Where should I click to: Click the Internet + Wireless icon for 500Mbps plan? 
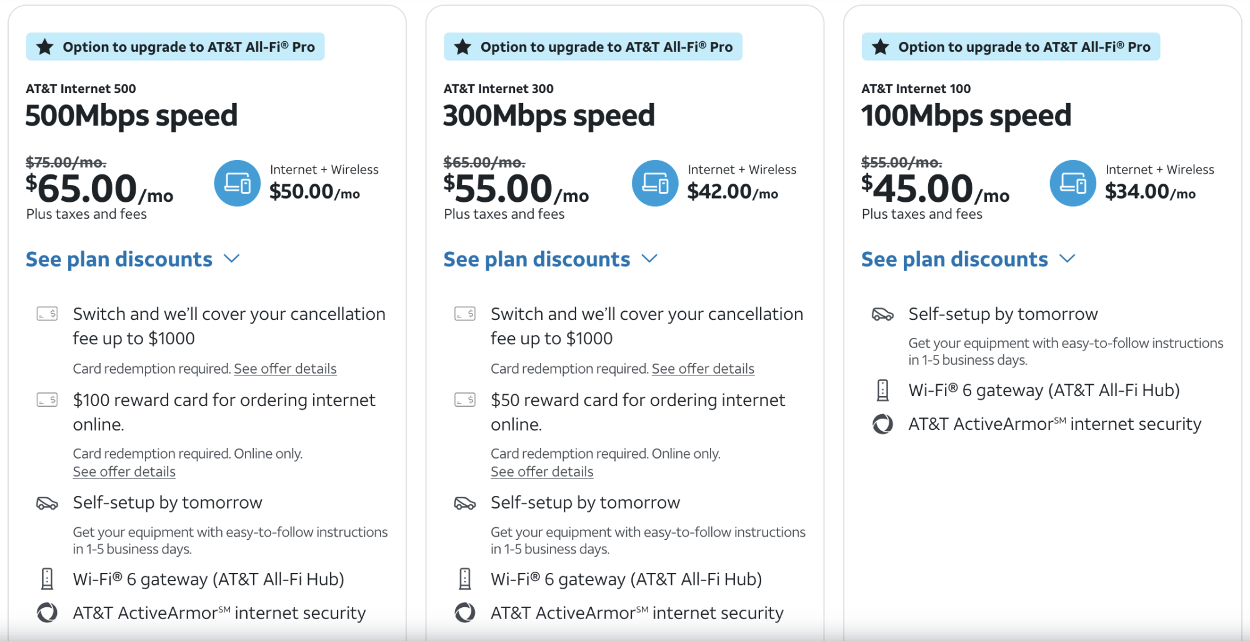pos(237,184)
